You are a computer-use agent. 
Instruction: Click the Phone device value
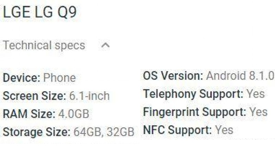[x=59, y=78]
